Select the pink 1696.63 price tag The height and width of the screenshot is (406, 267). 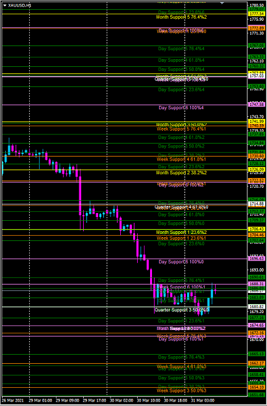(256, 259)
